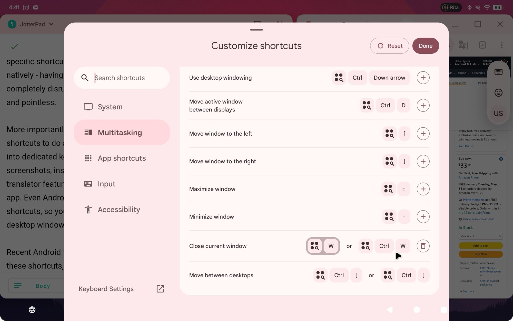This screenshot has height=321, width=513.
Task: Select the System display icon
Action: [88, 107]
